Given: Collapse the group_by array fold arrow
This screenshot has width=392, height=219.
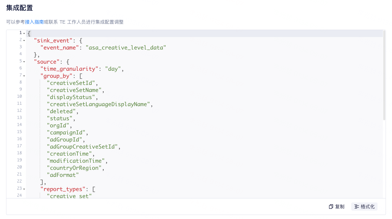Looking at the screenshot, I should (x=24, y=76).
